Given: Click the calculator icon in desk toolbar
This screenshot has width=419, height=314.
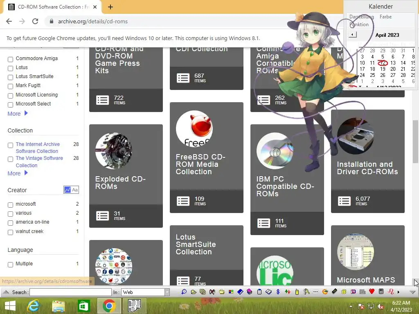Looking at the screenshot, I should coord(381,292).
